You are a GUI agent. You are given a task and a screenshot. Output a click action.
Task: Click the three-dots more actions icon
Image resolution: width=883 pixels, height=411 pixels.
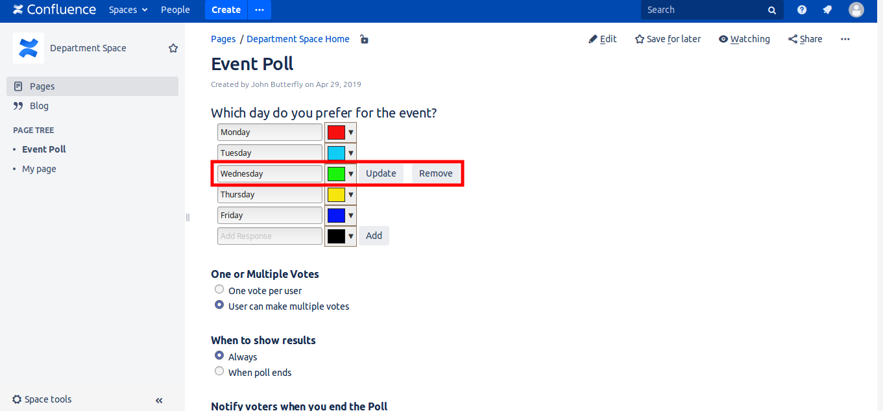coord(845,39)
